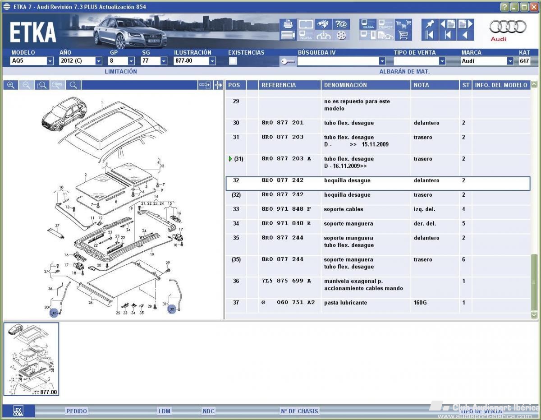Open the binoculars search tool

[323, 24]
